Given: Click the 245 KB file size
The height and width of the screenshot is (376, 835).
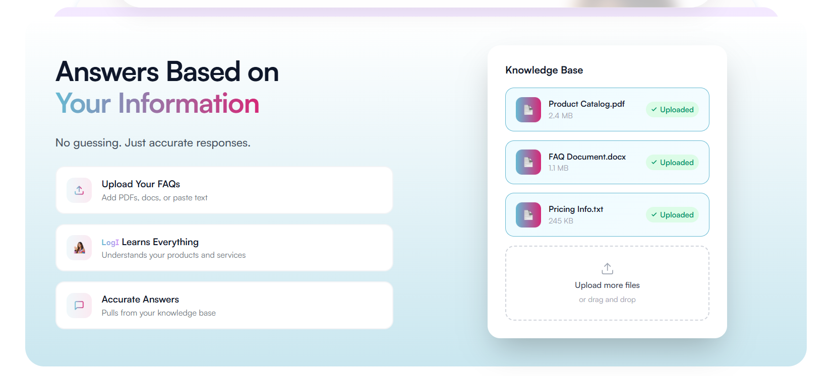Looking at the screenshot, I should 561,221.
